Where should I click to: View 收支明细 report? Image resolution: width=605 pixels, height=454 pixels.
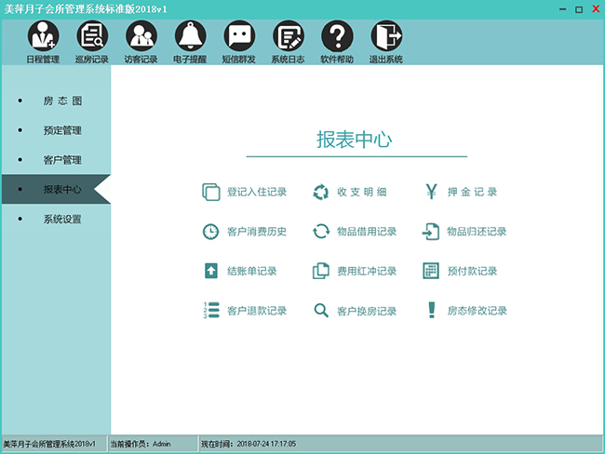click(361, 193)
